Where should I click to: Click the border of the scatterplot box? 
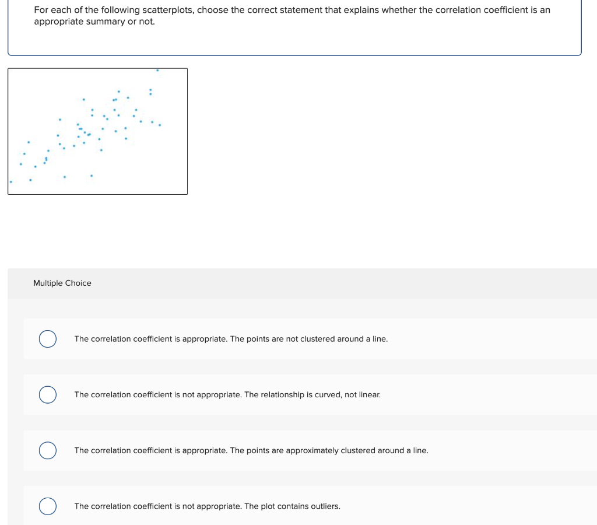click(x=97, y=68)
